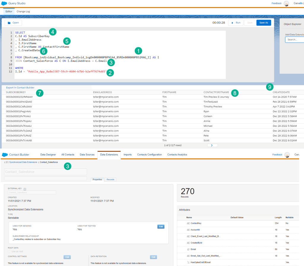Click the external key info icon

(x=25, y=189)
